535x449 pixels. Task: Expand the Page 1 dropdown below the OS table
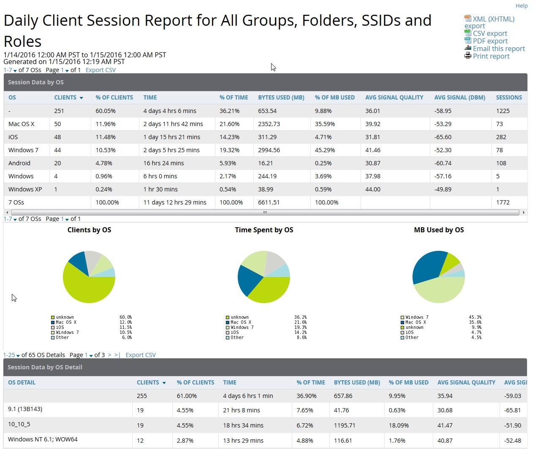[x=65, y=219]
